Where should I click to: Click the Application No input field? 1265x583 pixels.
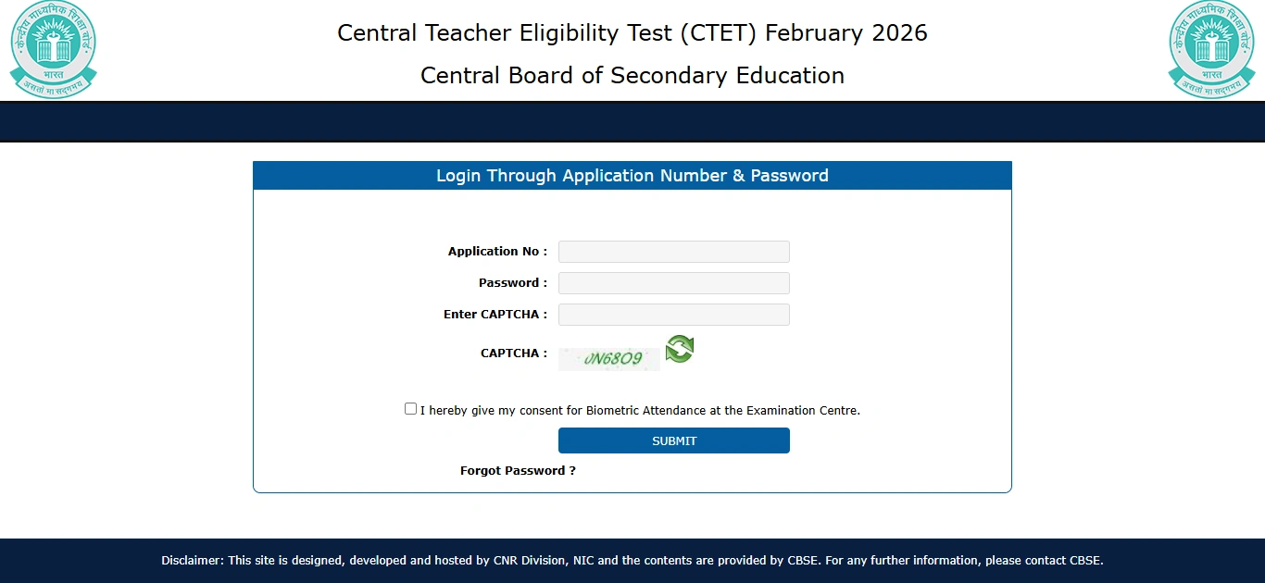[673, 251]
